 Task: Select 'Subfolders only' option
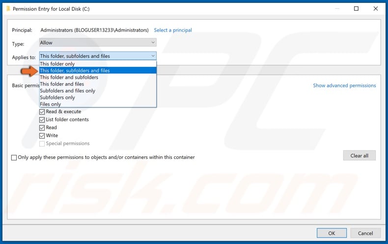[x=98, y=97]
